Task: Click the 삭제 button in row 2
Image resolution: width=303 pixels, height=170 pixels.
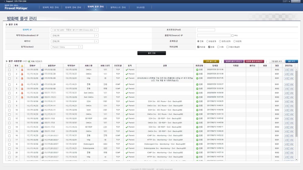Action: (291, 74)
